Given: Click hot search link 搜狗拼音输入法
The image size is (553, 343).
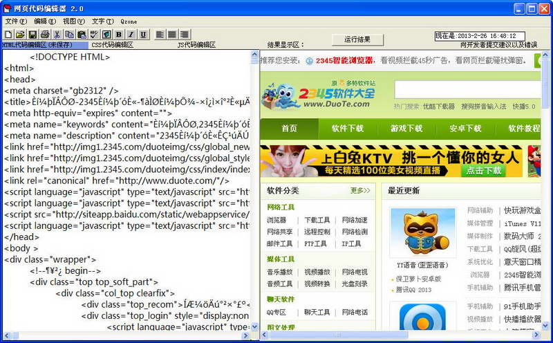Looking at the screenshot, I should [483, 106].
